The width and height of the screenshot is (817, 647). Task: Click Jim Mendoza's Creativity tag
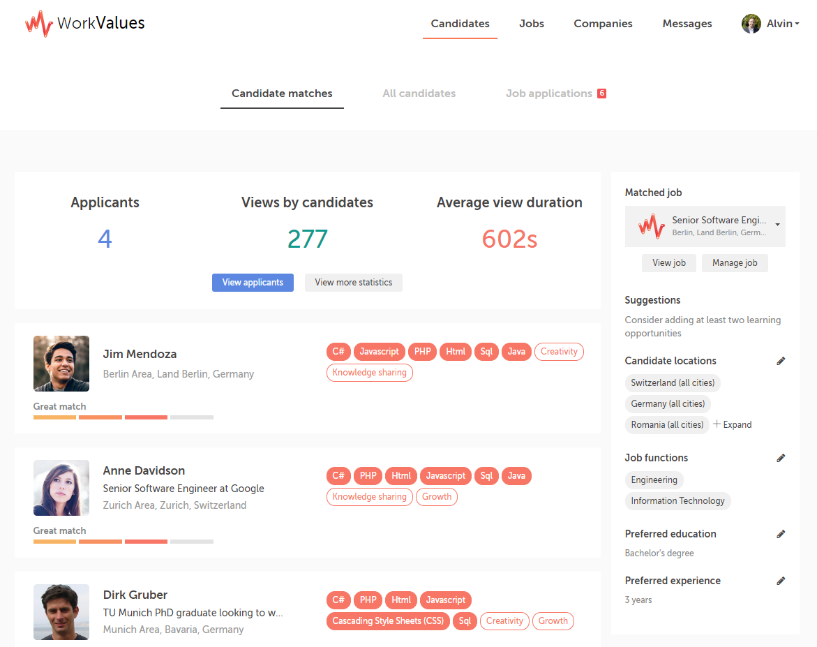click(559, 351)
